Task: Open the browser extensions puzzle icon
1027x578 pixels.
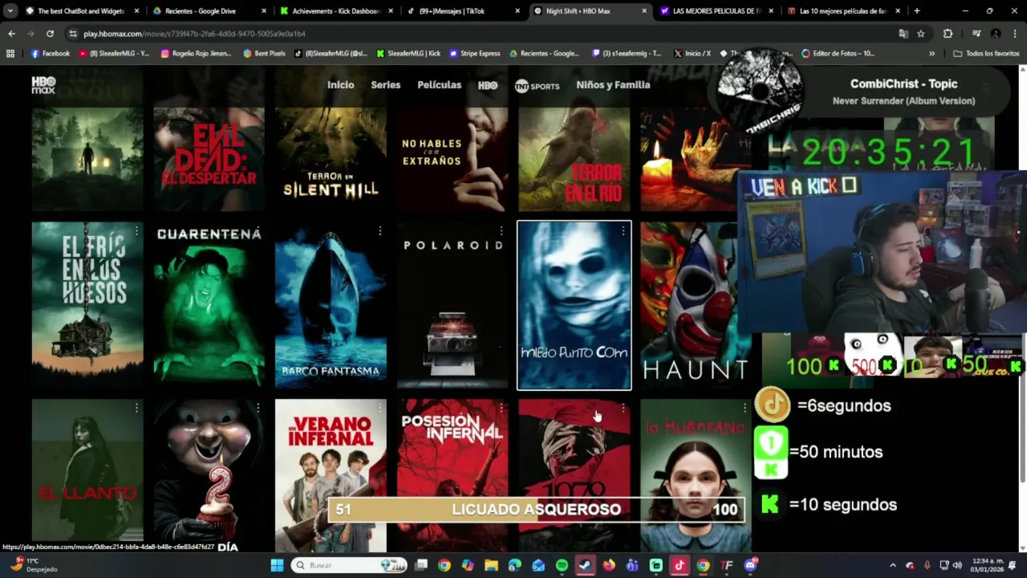Action: coord(948,34)
